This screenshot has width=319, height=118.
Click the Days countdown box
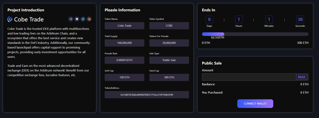(x=209, y=19)
